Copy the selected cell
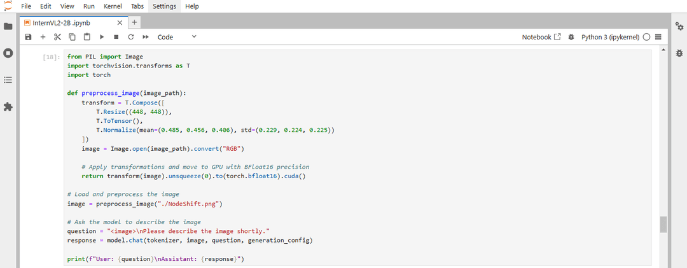Screen dimensions: 687x268 (73, 38)
